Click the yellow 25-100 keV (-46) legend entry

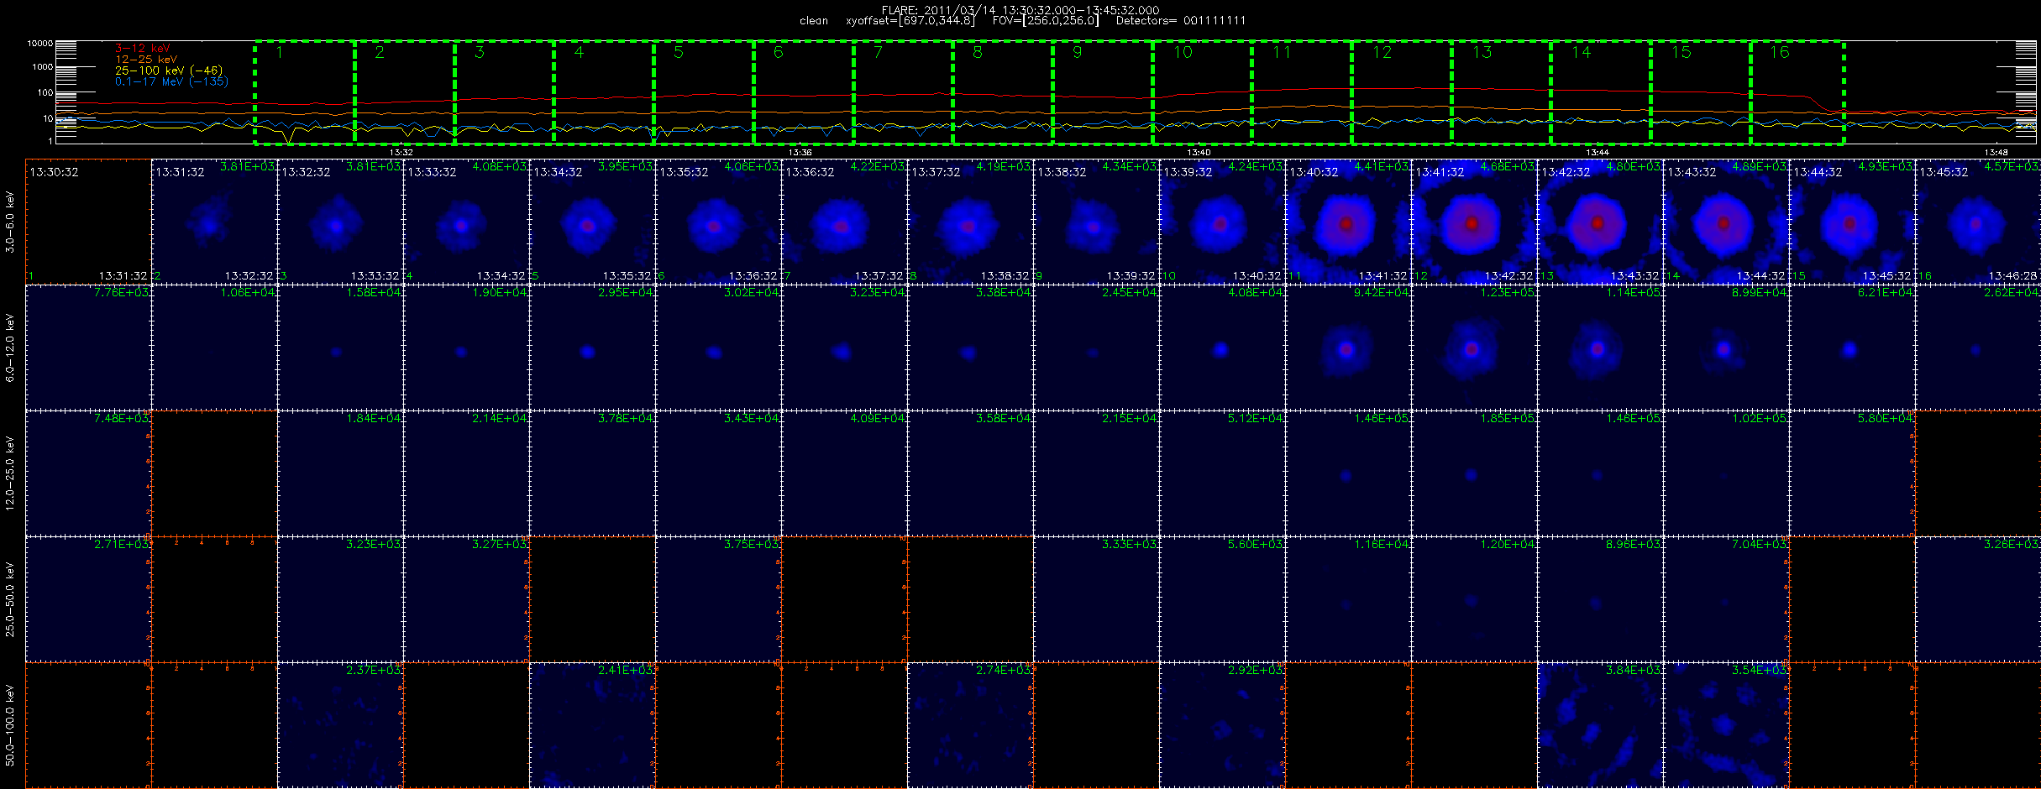169,71
